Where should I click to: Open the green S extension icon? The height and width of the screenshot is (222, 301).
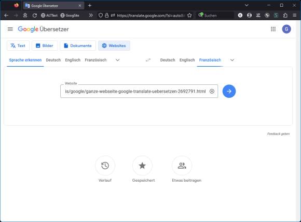[x=276, y=16]
